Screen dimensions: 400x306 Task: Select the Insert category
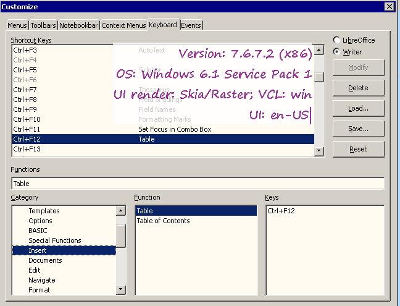[64, 250]
